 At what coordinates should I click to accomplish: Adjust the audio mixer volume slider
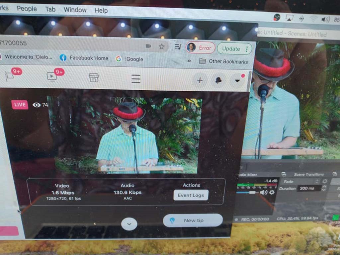click(252, 192)
